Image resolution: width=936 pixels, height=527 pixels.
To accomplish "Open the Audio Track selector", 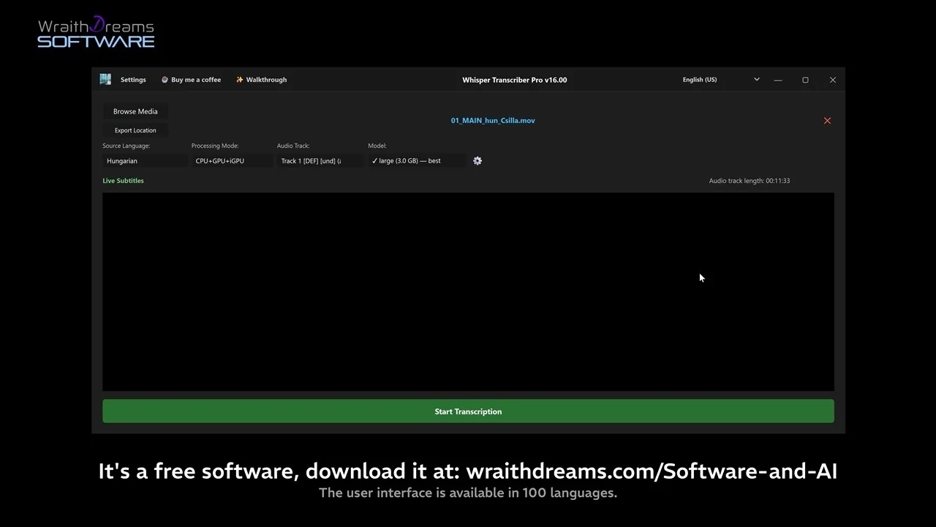I will click(x=320, y=161).
